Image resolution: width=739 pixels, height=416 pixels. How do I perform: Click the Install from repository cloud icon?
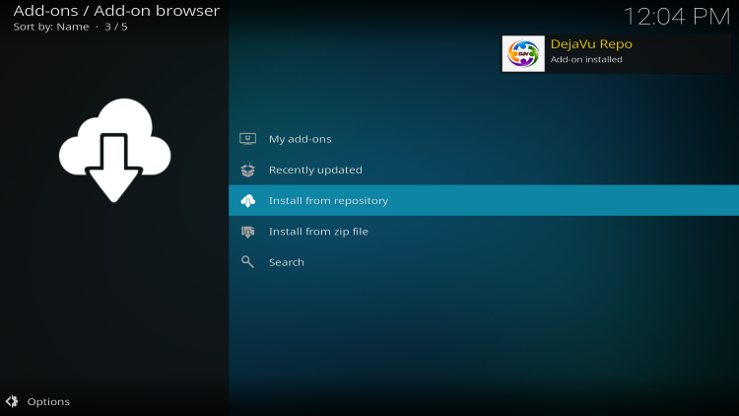tap(248, 201)
